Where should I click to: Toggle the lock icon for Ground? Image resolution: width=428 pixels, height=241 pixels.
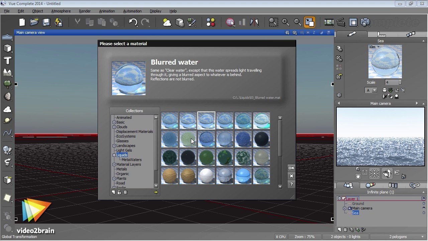pyautogui.click(x=424, y=204)
